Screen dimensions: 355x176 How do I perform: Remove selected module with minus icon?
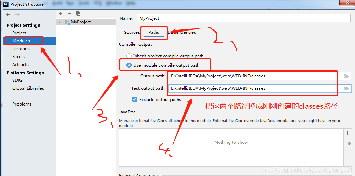69,14
